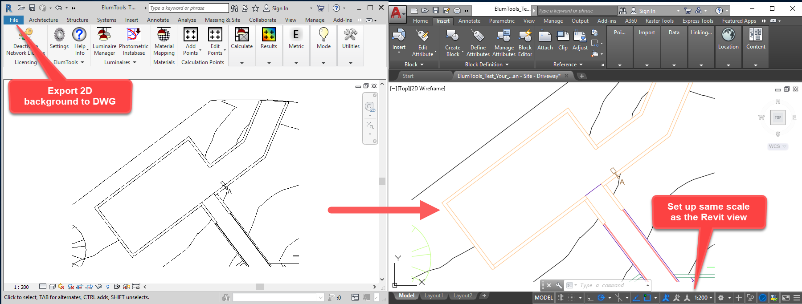The width and height of the screenshot is (802, 304).
Task: Open AutoCAD application menu A button
Action: click(397, 13)
